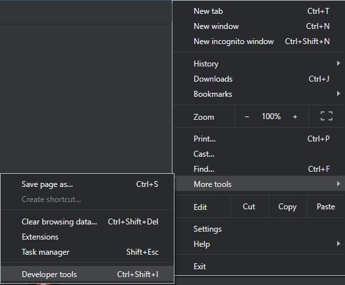Decrease zoom with the minus button

(x=247, y=117)
